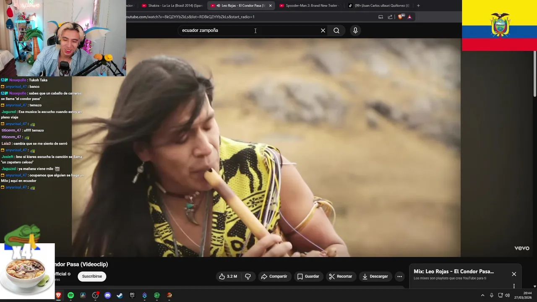Open the Mix playlist three-dot options

pyautogui.click(x=514, y=286)
